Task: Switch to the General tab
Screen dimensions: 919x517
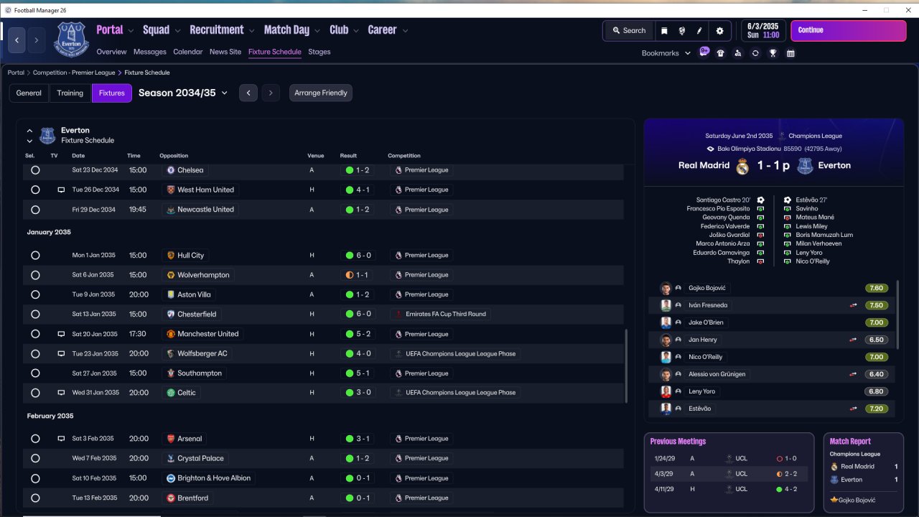Action: (29, 93)
